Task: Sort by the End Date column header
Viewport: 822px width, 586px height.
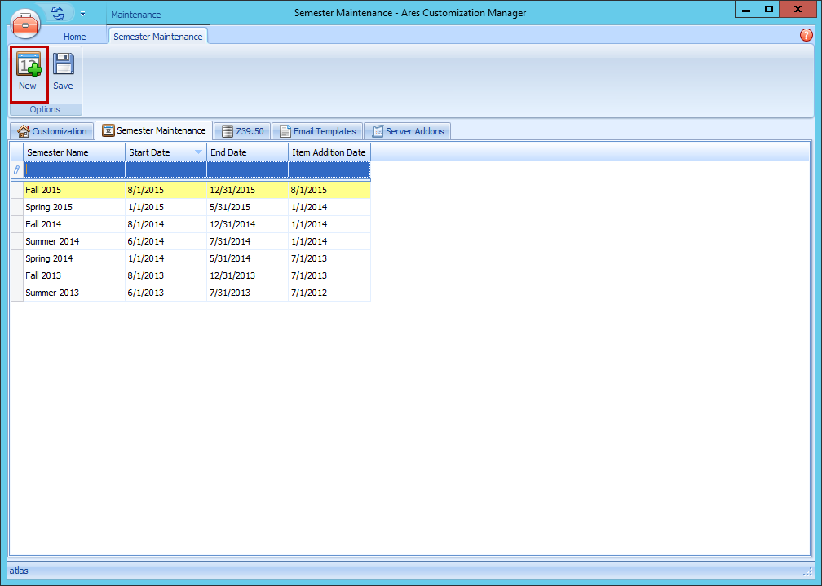Action: (247, 152)
